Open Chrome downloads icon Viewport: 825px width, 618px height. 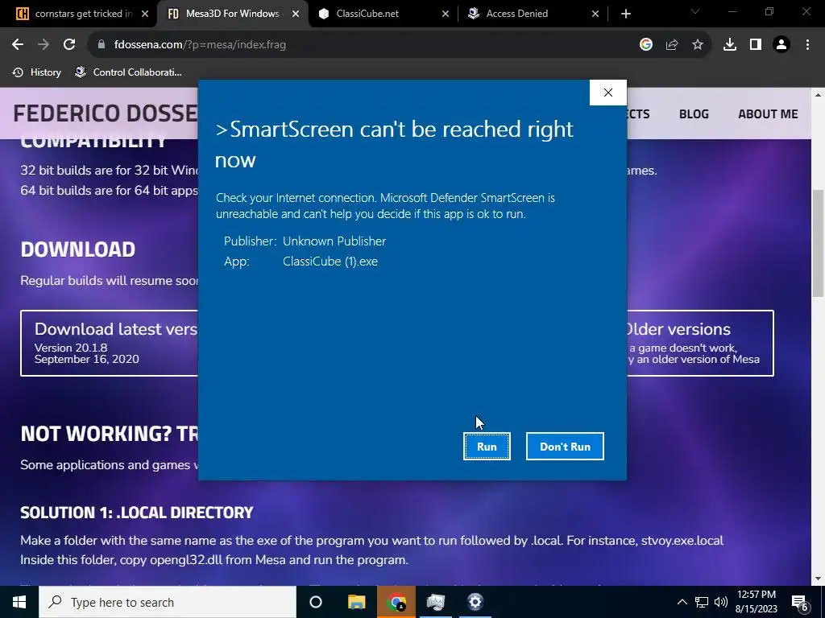729,45
